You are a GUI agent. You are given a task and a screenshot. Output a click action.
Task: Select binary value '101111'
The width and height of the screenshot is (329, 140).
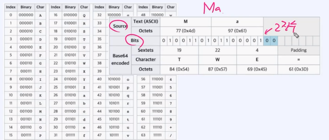[x=114, y=135]
